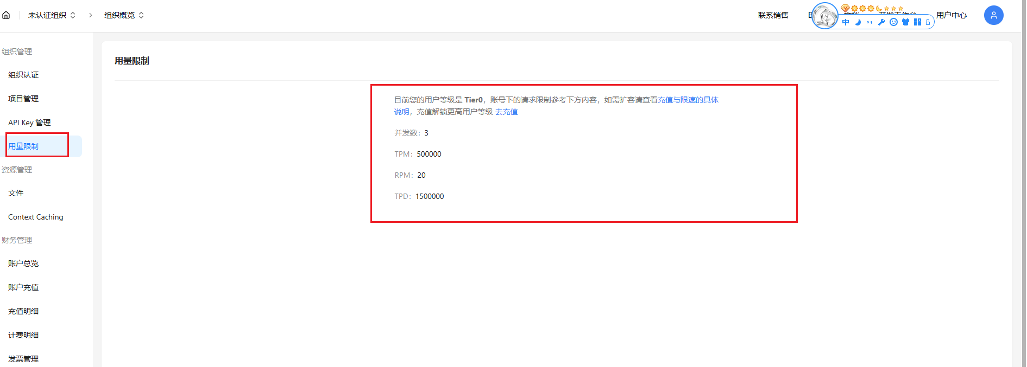Screen dimensions: 1027x367
Task: Click the RPM value 20
Action: [x=421, y=175]
